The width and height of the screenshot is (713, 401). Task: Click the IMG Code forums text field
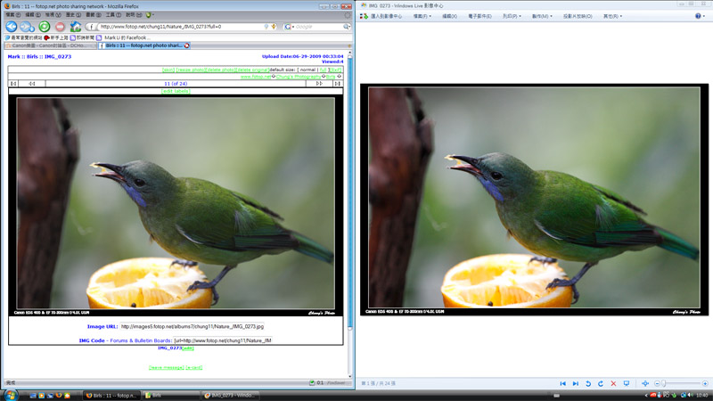222,340
